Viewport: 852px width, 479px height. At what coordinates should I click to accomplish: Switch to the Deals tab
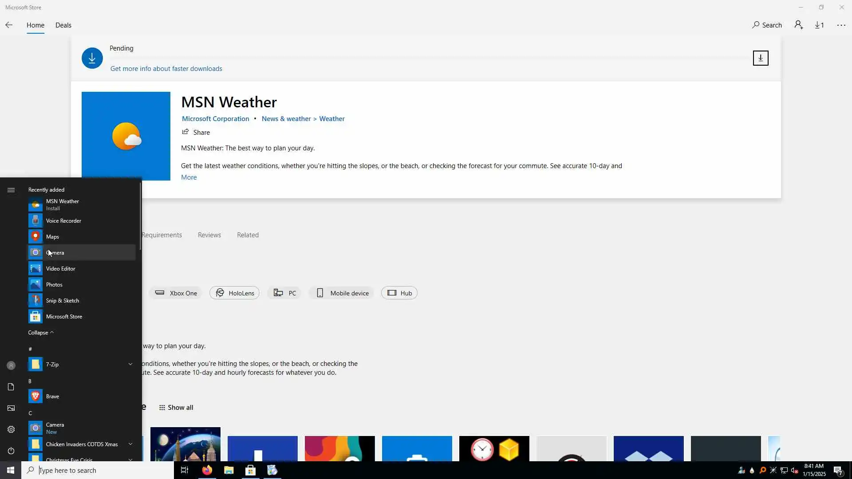63,25
